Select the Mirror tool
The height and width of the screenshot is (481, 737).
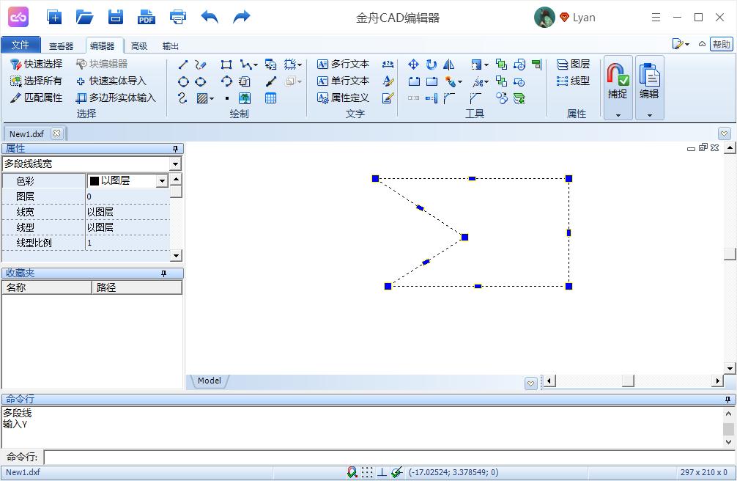pyautogui.click(x=448, y=65)
